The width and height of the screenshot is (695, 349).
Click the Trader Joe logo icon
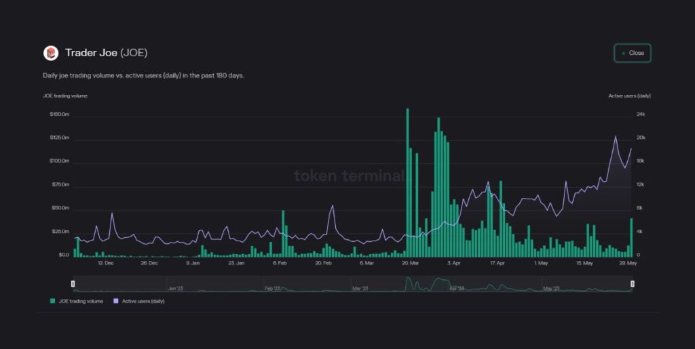51,53
